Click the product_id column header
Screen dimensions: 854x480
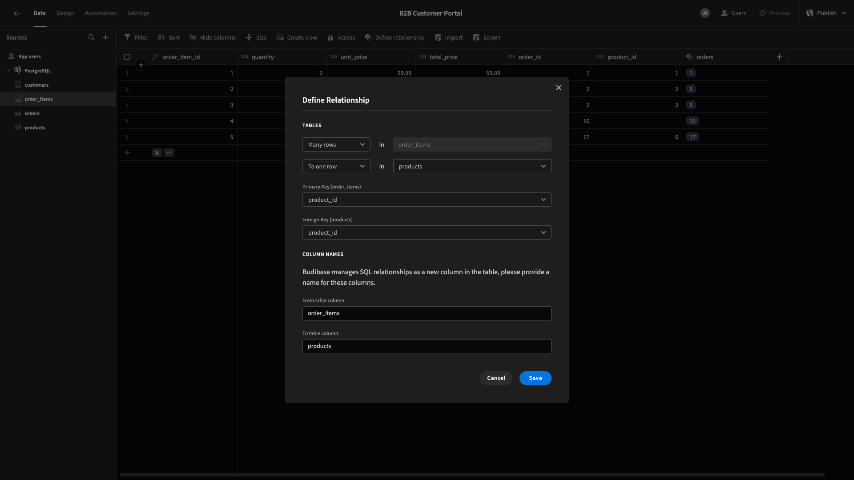638,57
